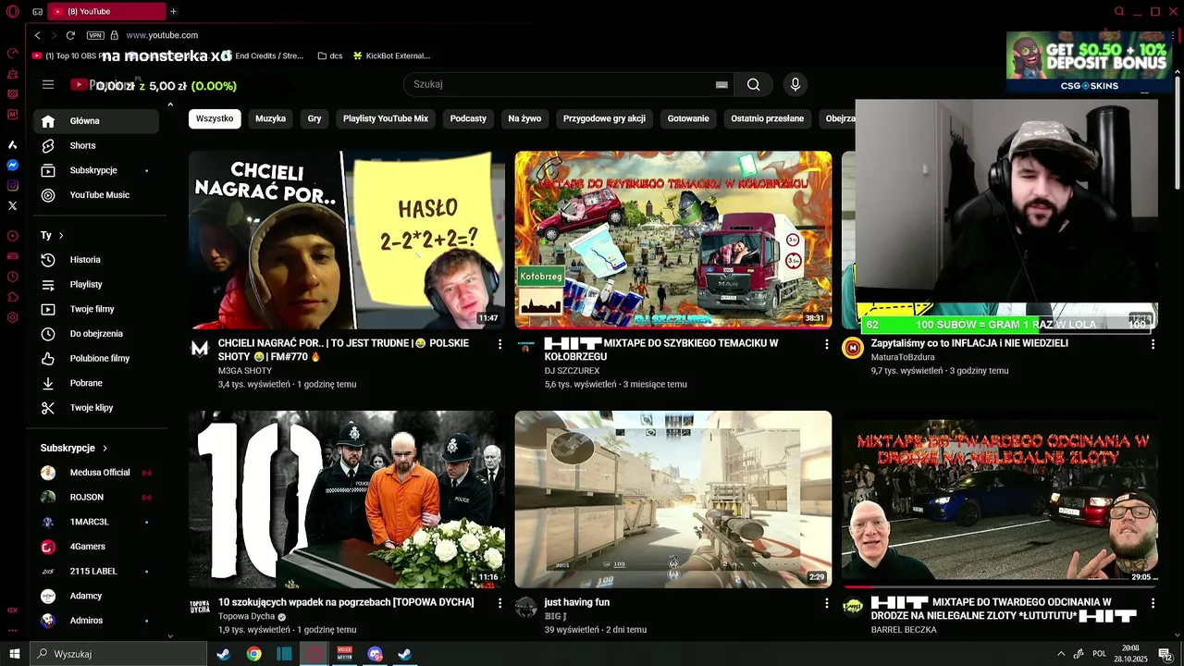This screenshot has width=1184, height=666.
Task: Open Messenger in the Opera sidebar
Action: [13, 166]
